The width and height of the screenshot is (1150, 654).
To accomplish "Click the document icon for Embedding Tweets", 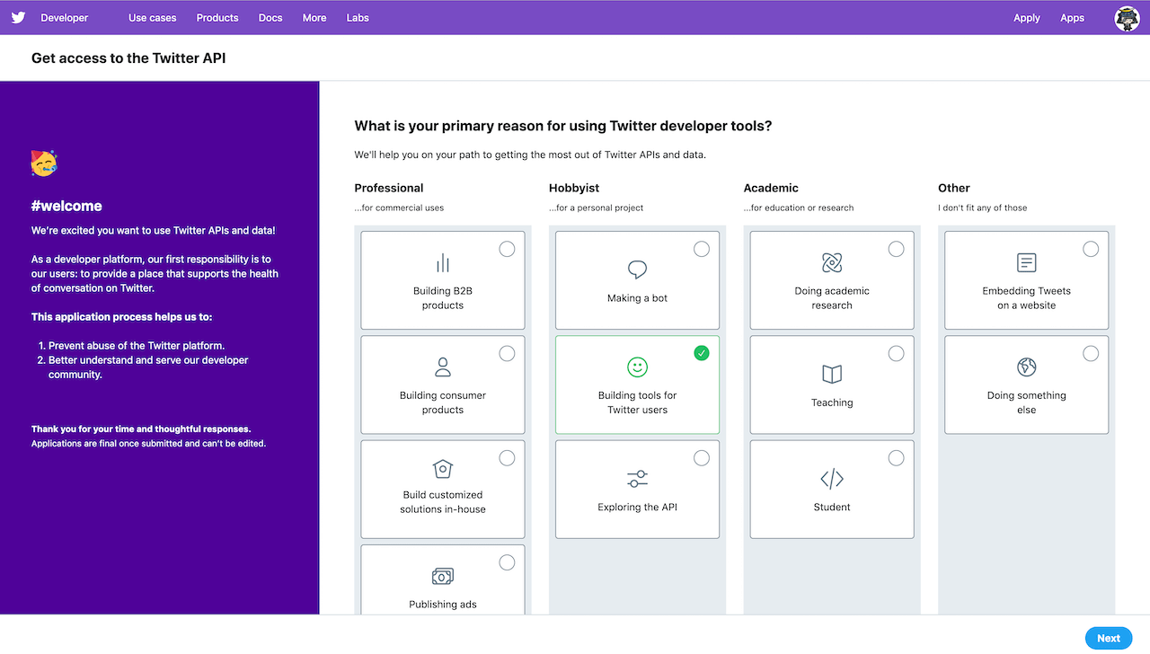I will pyautogui.click(x=1026, y=262).
